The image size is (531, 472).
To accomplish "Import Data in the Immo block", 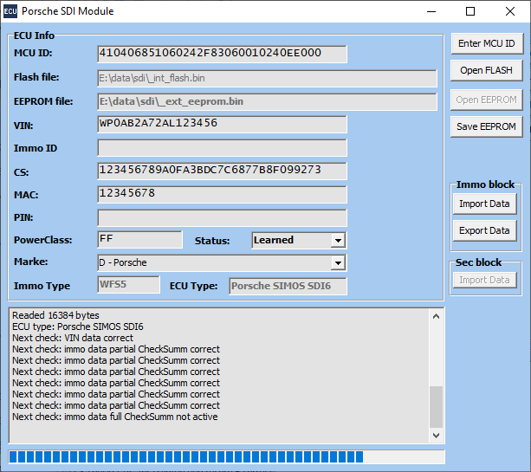I will (x=484, y=204).
